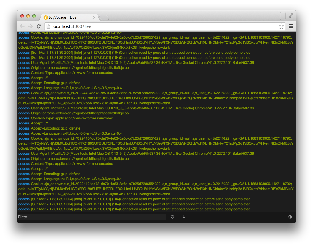Click the browser forward arrow icon

[x=30, y=26]
